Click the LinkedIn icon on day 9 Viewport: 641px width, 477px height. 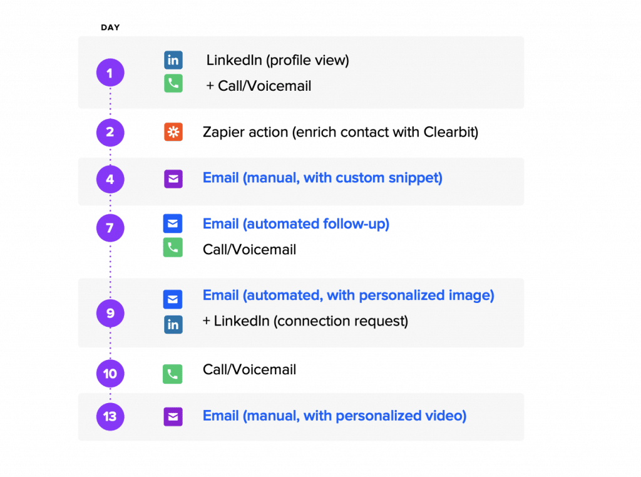tap(173, 324)
